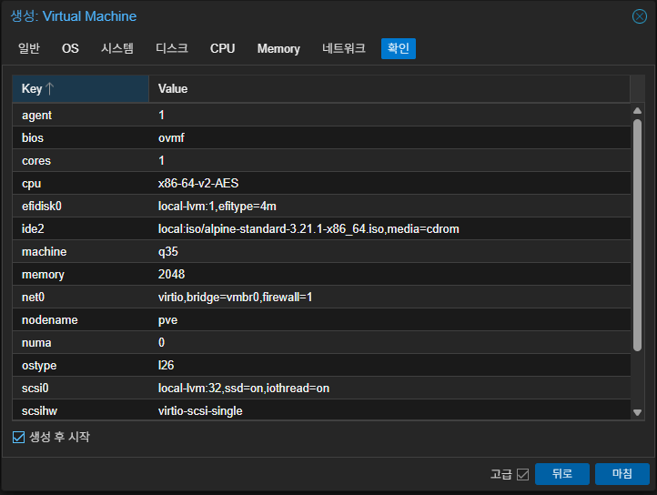The image size is (657, 495).
Task: Sort by the Key column header
Action: point(80,89)
